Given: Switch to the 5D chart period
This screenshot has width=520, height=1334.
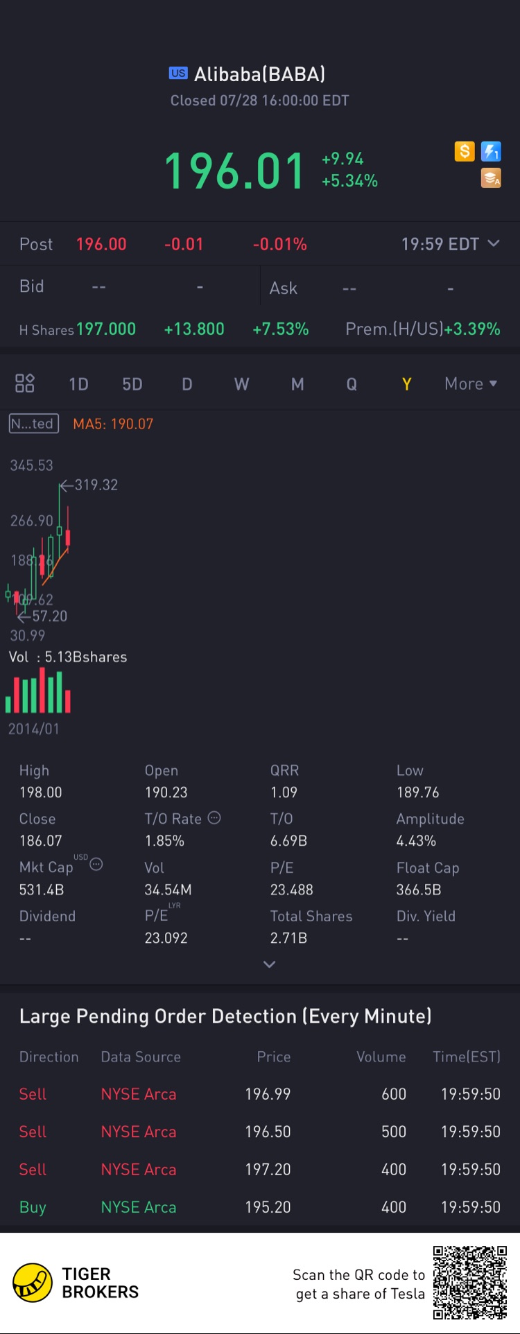Looking at the screenshot, I should click(x=132, y=384).
